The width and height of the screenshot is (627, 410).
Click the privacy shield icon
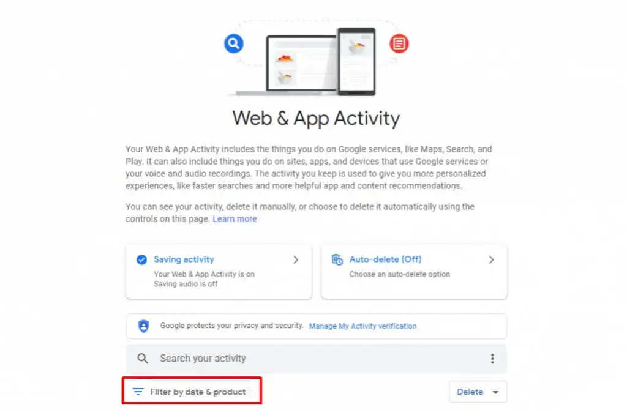[143, 326]
